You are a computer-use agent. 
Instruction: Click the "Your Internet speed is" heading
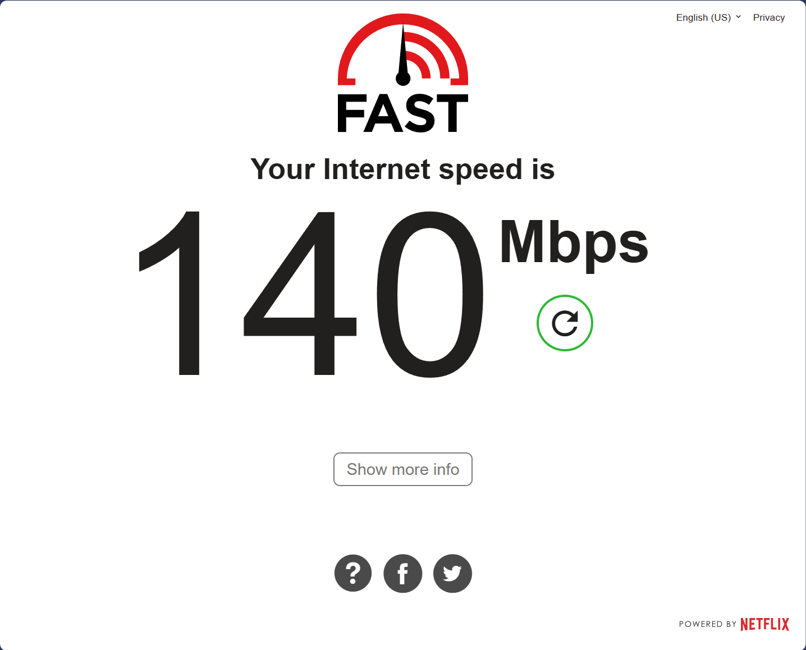coord(402,169)
